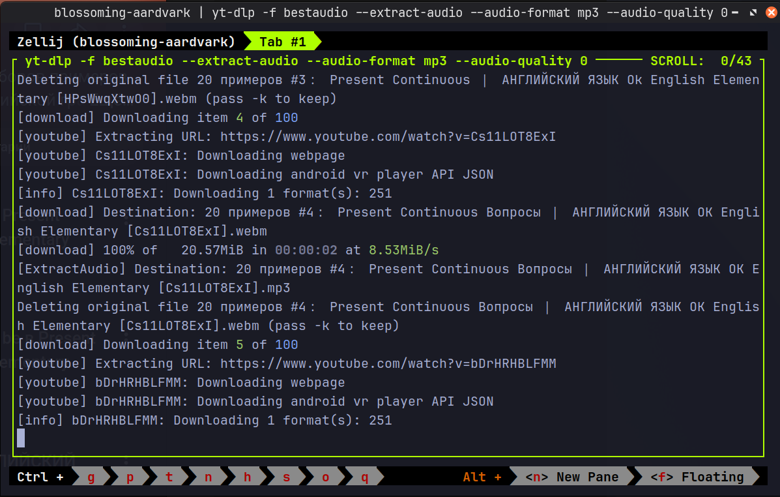Close the terminal window
Image resolution: width=780 pixels, height=497 pixels.
tap(771, 12)
